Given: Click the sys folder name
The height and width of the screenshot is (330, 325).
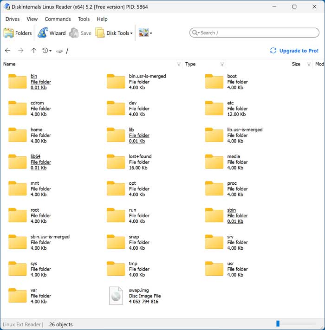Looking at the screenshot, I should [34, 264].
